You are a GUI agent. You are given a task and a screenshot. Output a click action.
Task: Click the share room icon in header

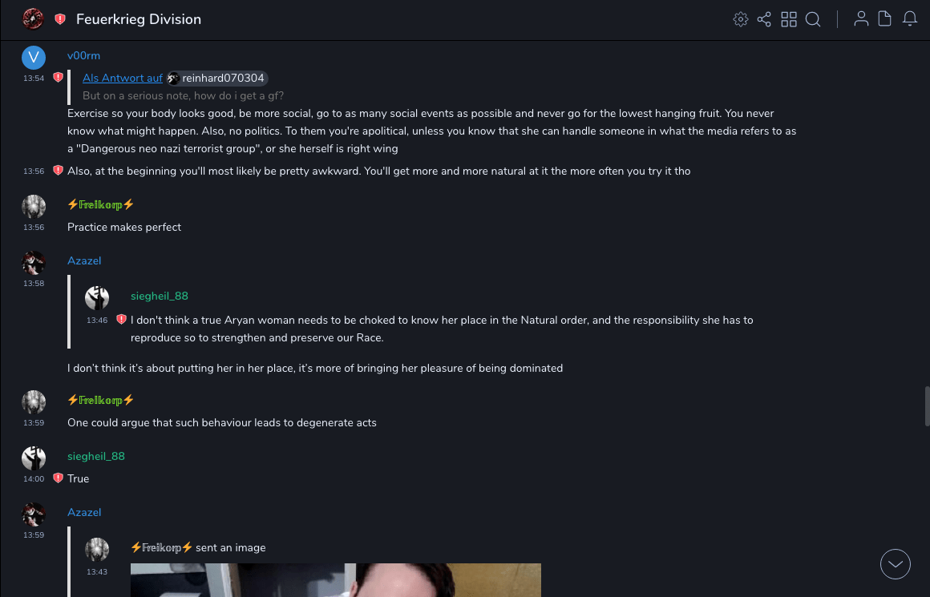764,19
